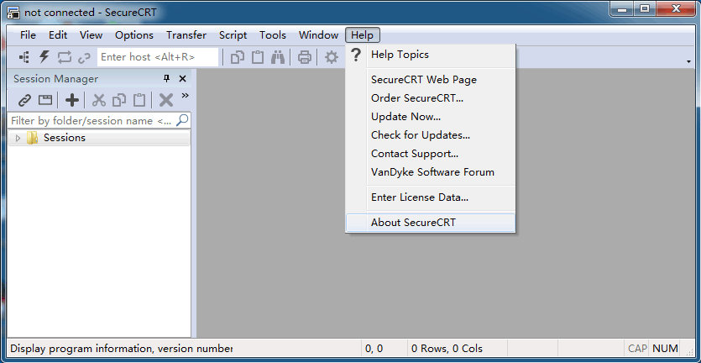
Task: Open the Edit menu
Action: click(x=58, y=35)
